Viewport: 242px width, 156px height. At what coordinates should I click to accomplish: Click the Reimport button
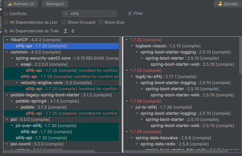pyautogui.click(x=55, y=4)
